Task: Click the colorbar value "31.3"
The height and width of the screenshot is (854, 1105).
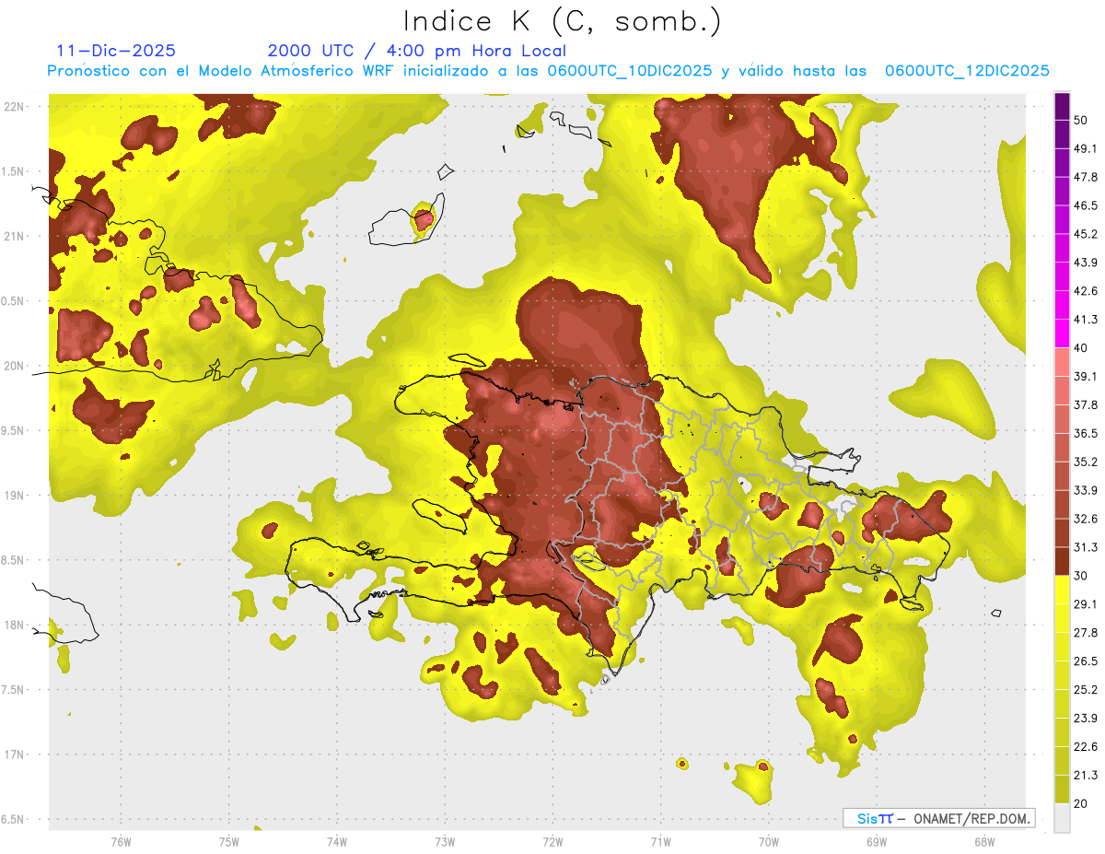Action: click(1086, 547)
